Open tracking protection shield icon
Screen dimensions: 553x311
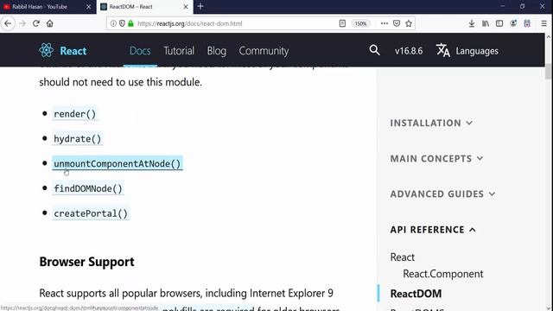point(122,23)
